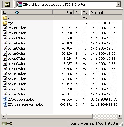Click the left arrow of horizontal scrollbar
Screen dimensions: 124x127
pos(4,116)
